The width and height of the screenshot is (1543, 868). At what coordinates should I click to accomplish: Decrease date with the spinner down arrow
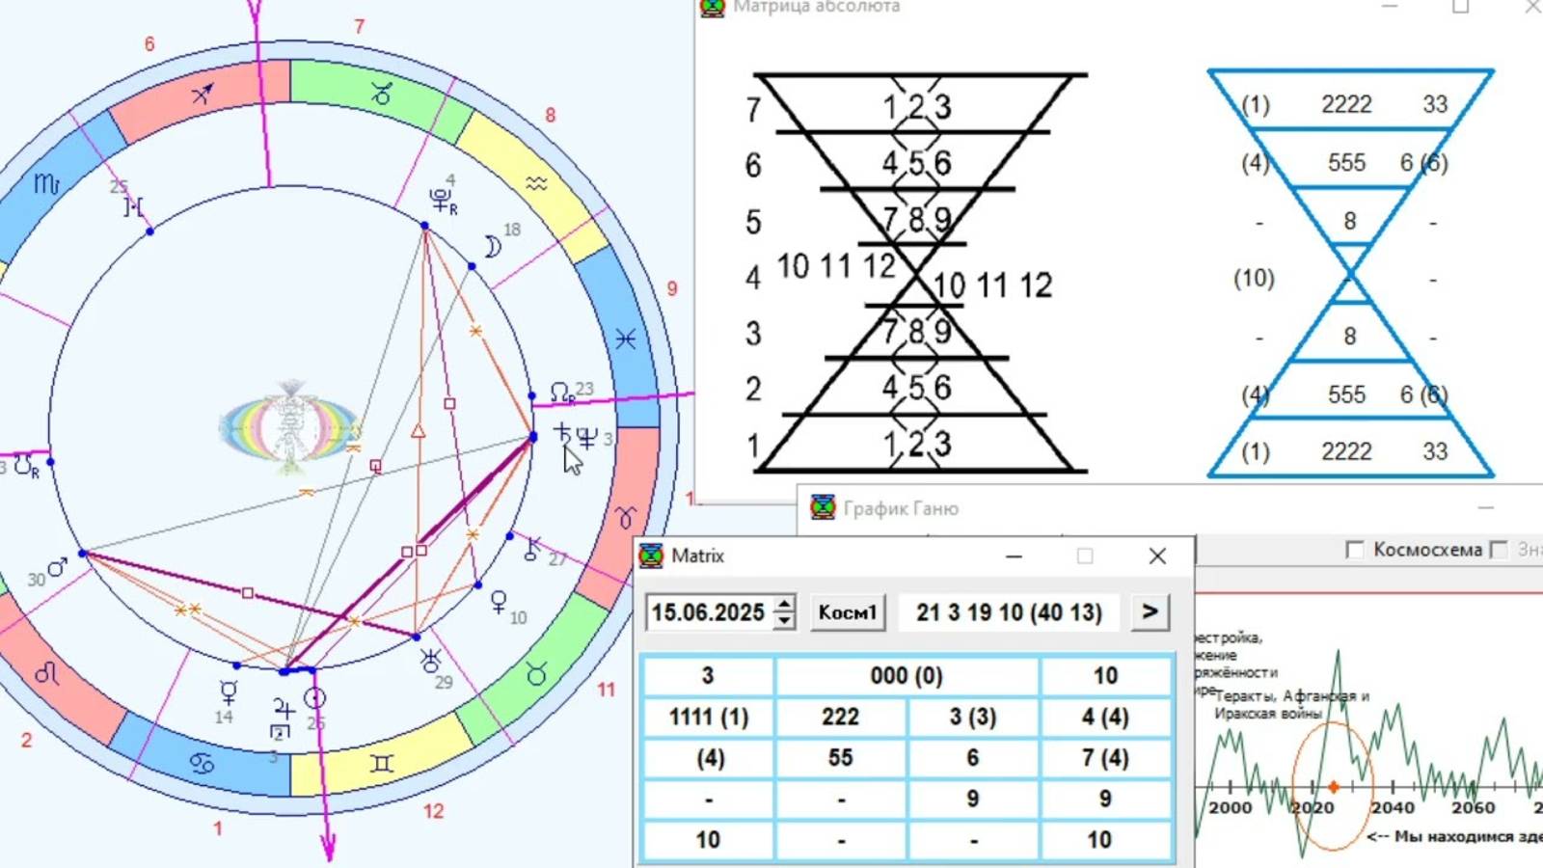pos(785,620)
